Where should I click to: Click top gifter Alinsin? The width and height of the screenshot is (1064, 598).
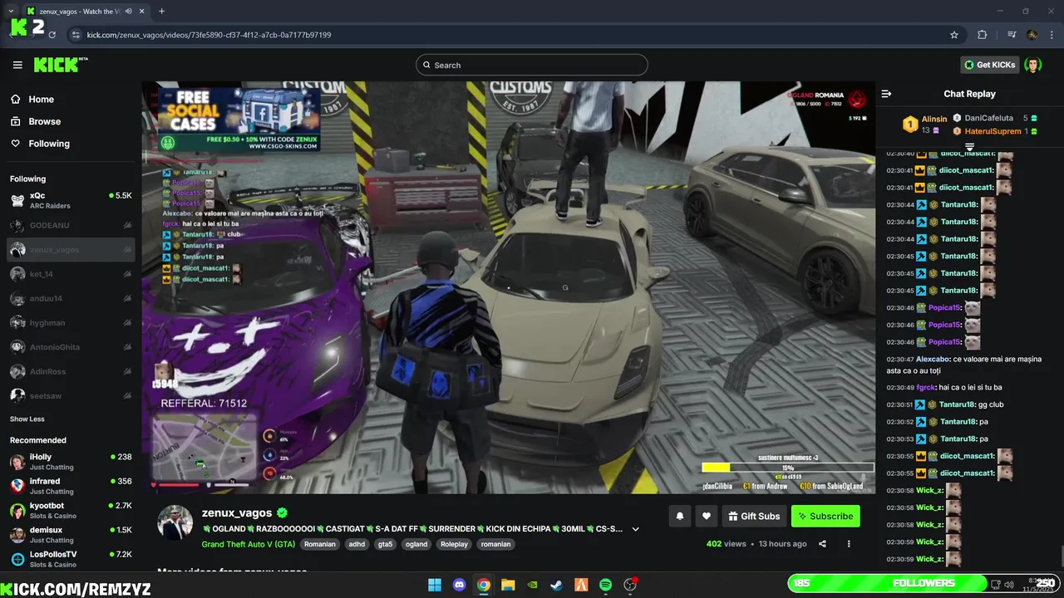pos(933,119)
